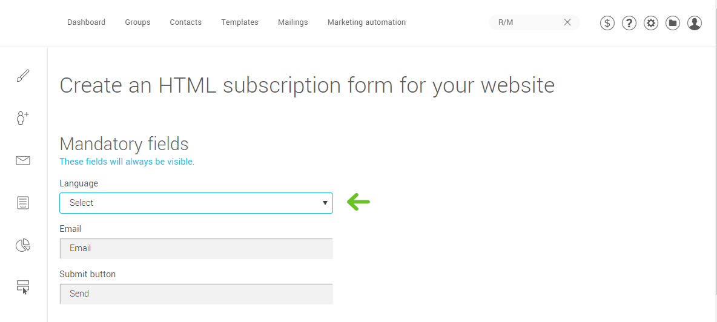Open the user account profile icon
Viewport: 717px width, 322px height.
point(695,23)
